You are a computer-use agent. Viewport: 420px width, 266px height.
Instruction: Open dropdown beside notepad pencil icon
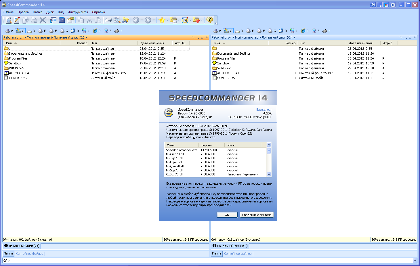tap(190, 20)
